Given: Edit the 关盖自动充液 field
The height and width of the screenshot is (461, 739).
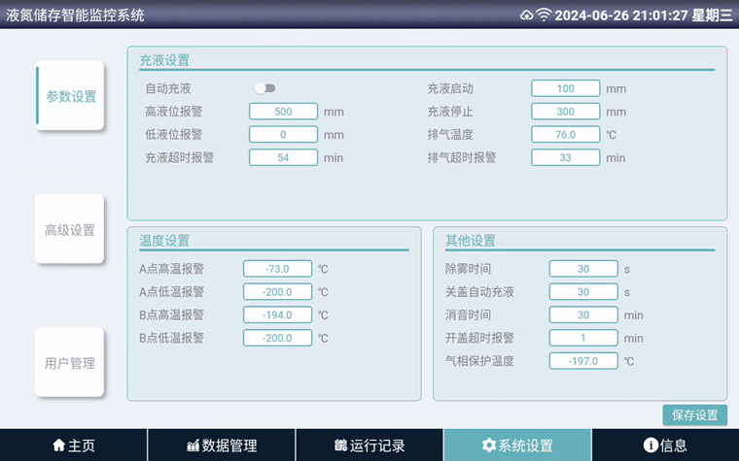Looking at the screenshot, I should [583, 292].
